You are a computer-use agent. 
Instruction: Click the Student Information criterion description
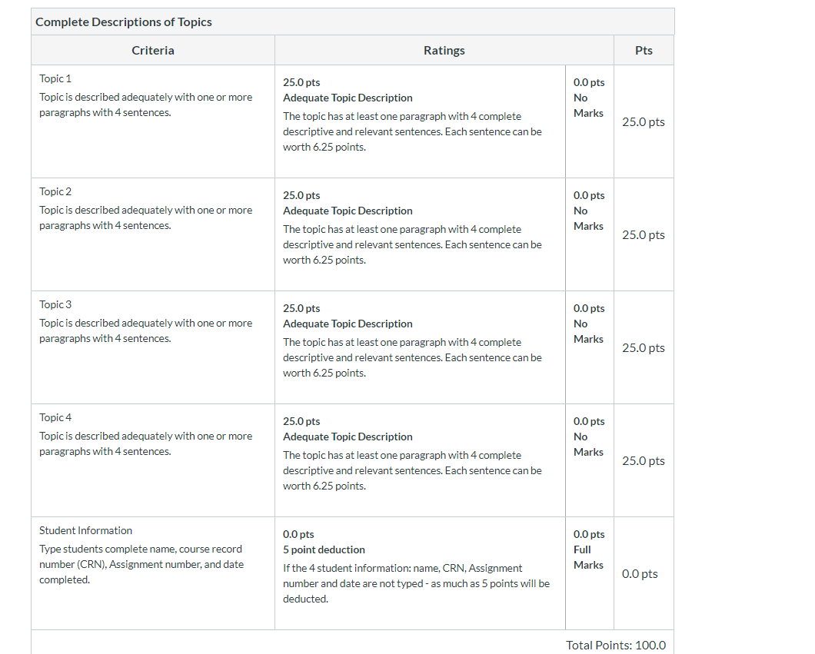point(141,564)
